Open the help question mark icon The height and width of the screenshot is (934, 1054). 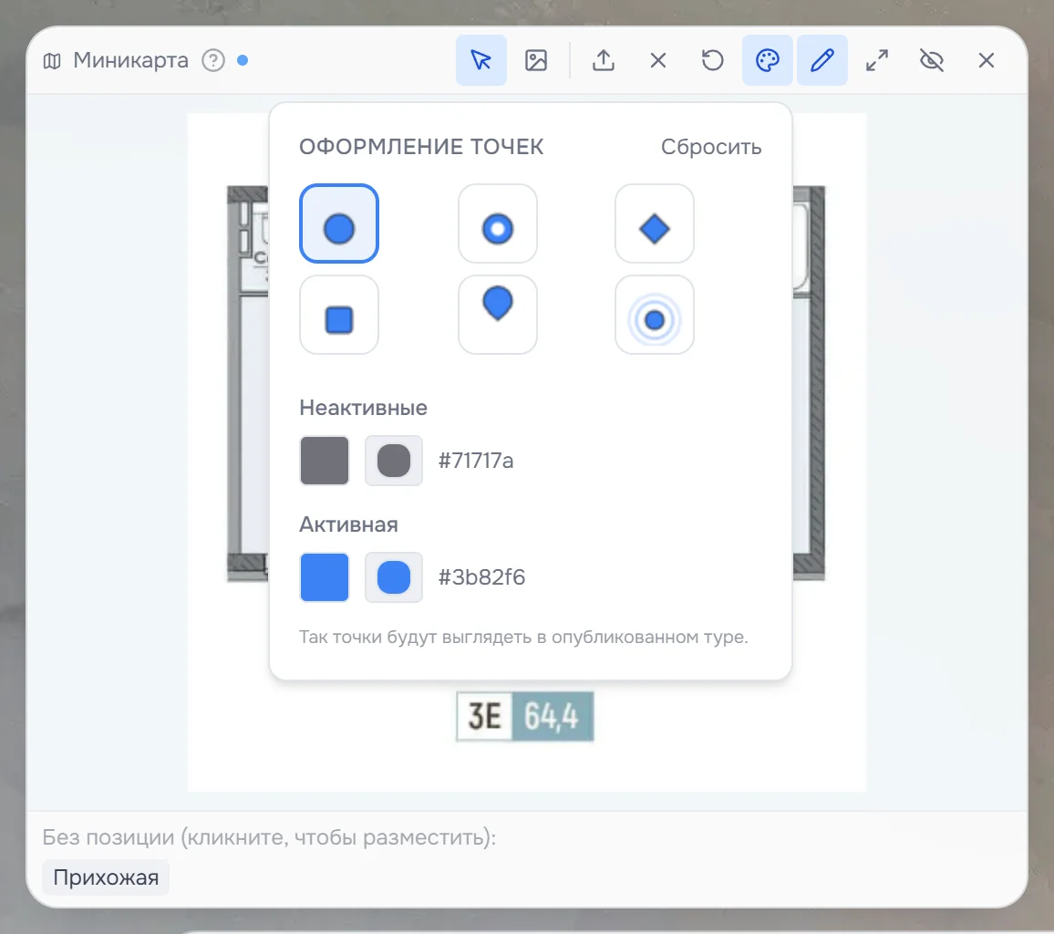coord(213,60)
